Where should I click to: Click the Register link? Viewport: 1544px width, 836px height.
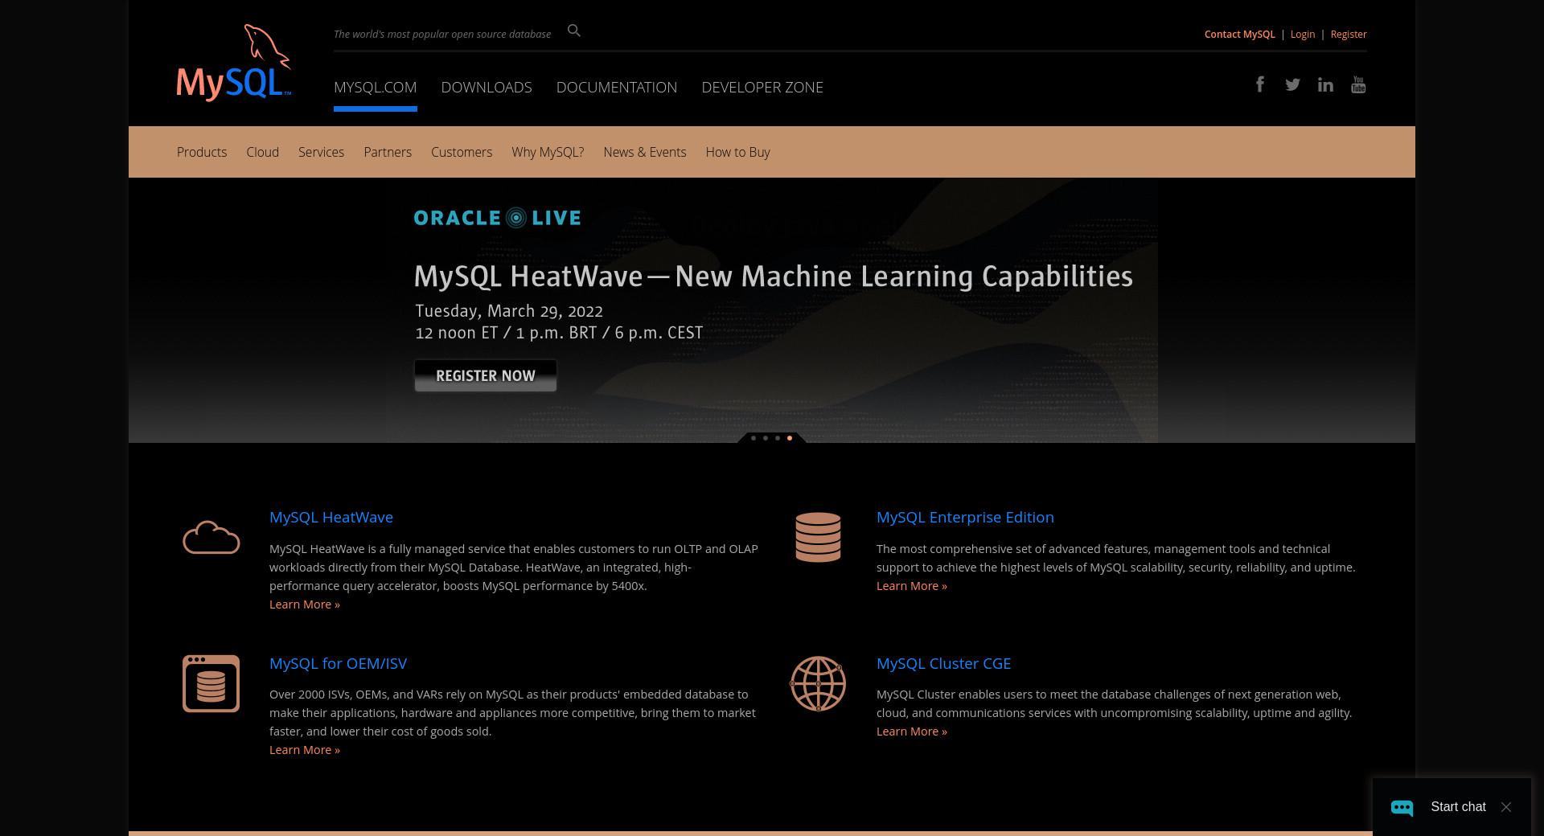pos(1349,35)
